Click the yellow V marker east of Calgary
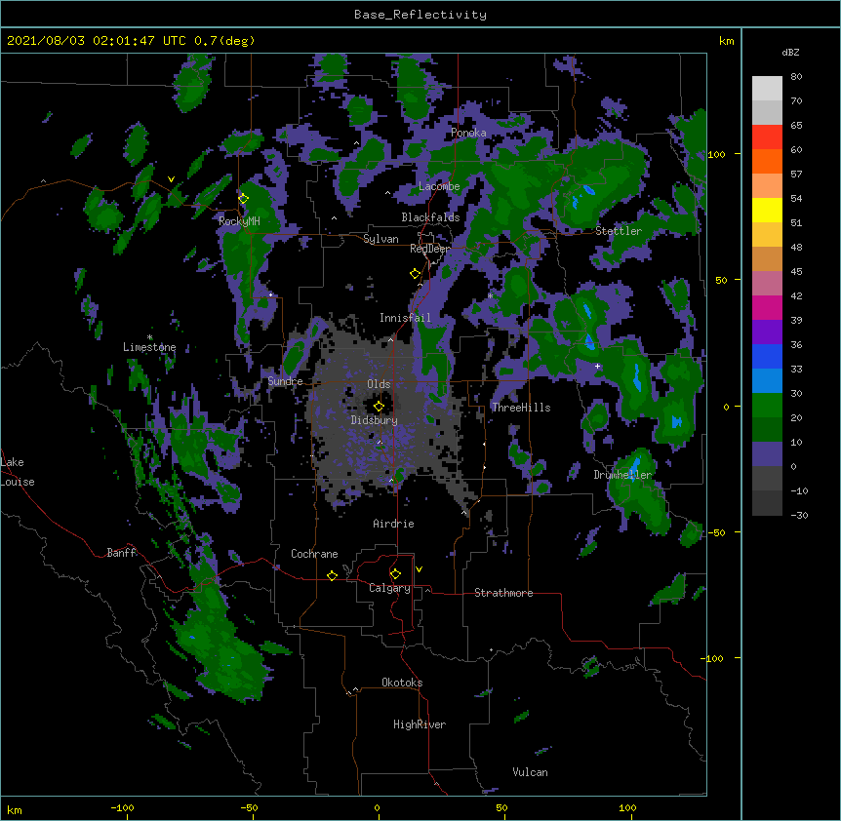Viewport: 841px width, 821px height. coord(419,569)
